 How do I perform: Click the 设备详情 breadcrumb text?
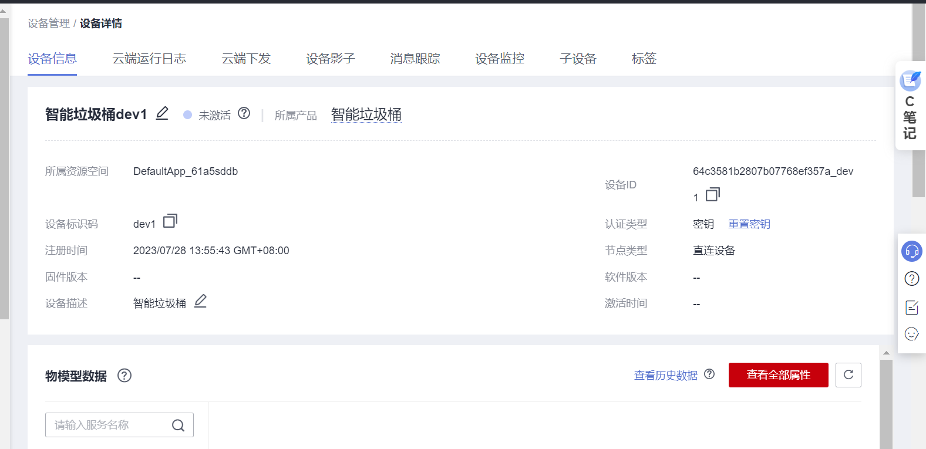pos(101,23)
